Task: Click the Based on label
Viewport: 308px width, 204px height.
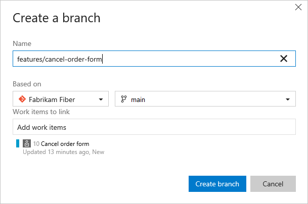Action: tap(27, 83)
